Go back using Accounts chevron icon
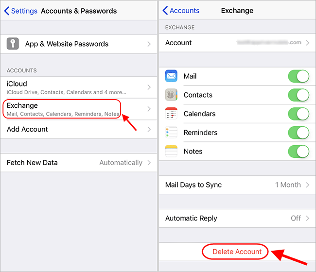The width and height of the screenshot is (316, 272). [x=165, y=11]
